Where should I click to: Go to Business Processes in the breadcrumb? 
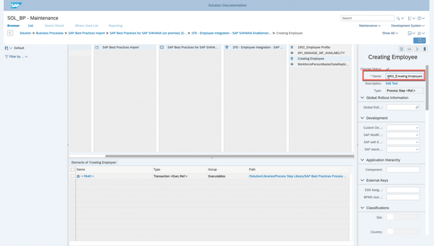coord(50,33)
